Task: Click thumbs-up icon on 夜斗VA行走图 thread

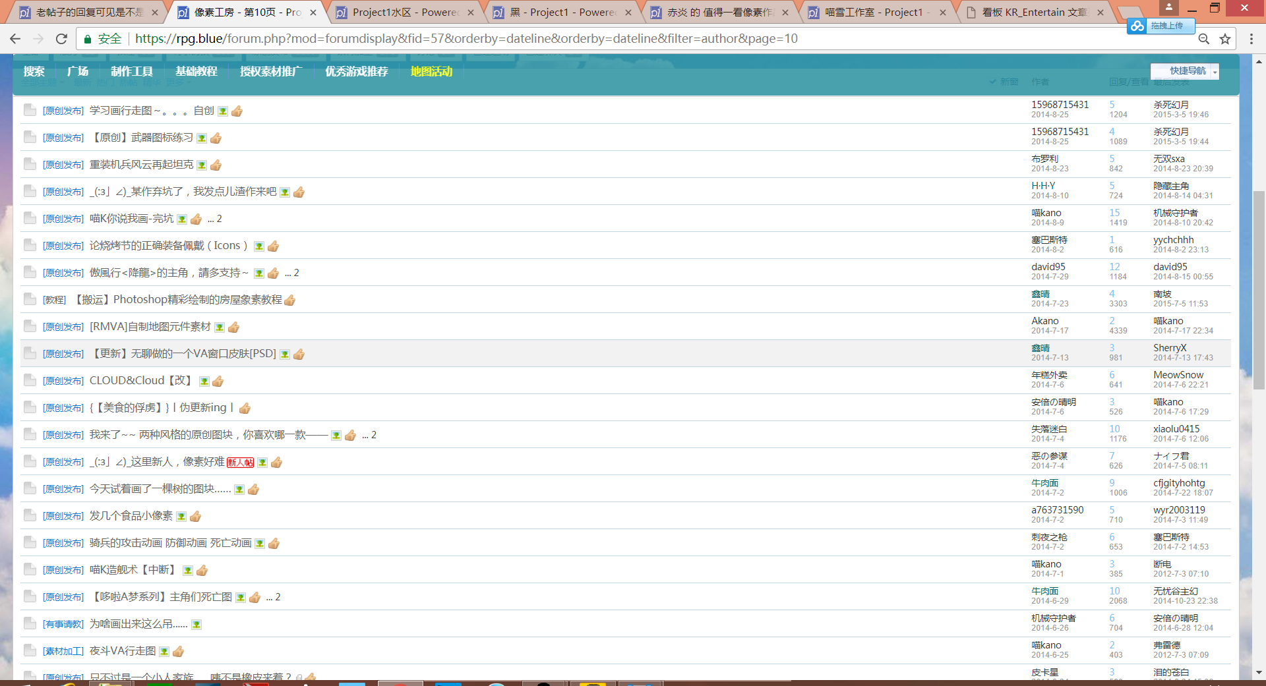Action: click(178, 651)
